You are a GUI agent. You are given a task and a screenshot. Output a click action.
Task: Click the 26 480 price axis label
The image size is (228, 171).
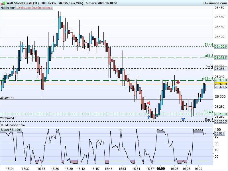219,8
